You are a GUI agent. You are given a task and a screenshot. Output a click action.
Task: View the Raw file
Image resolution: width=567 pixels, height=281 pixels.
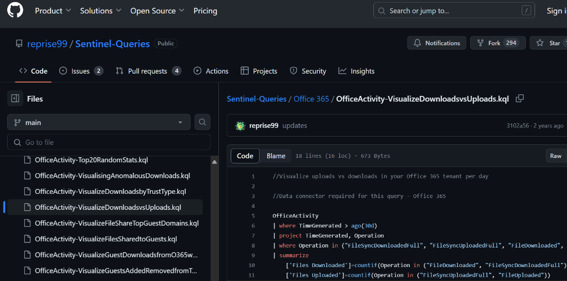(x=556, y=156)
